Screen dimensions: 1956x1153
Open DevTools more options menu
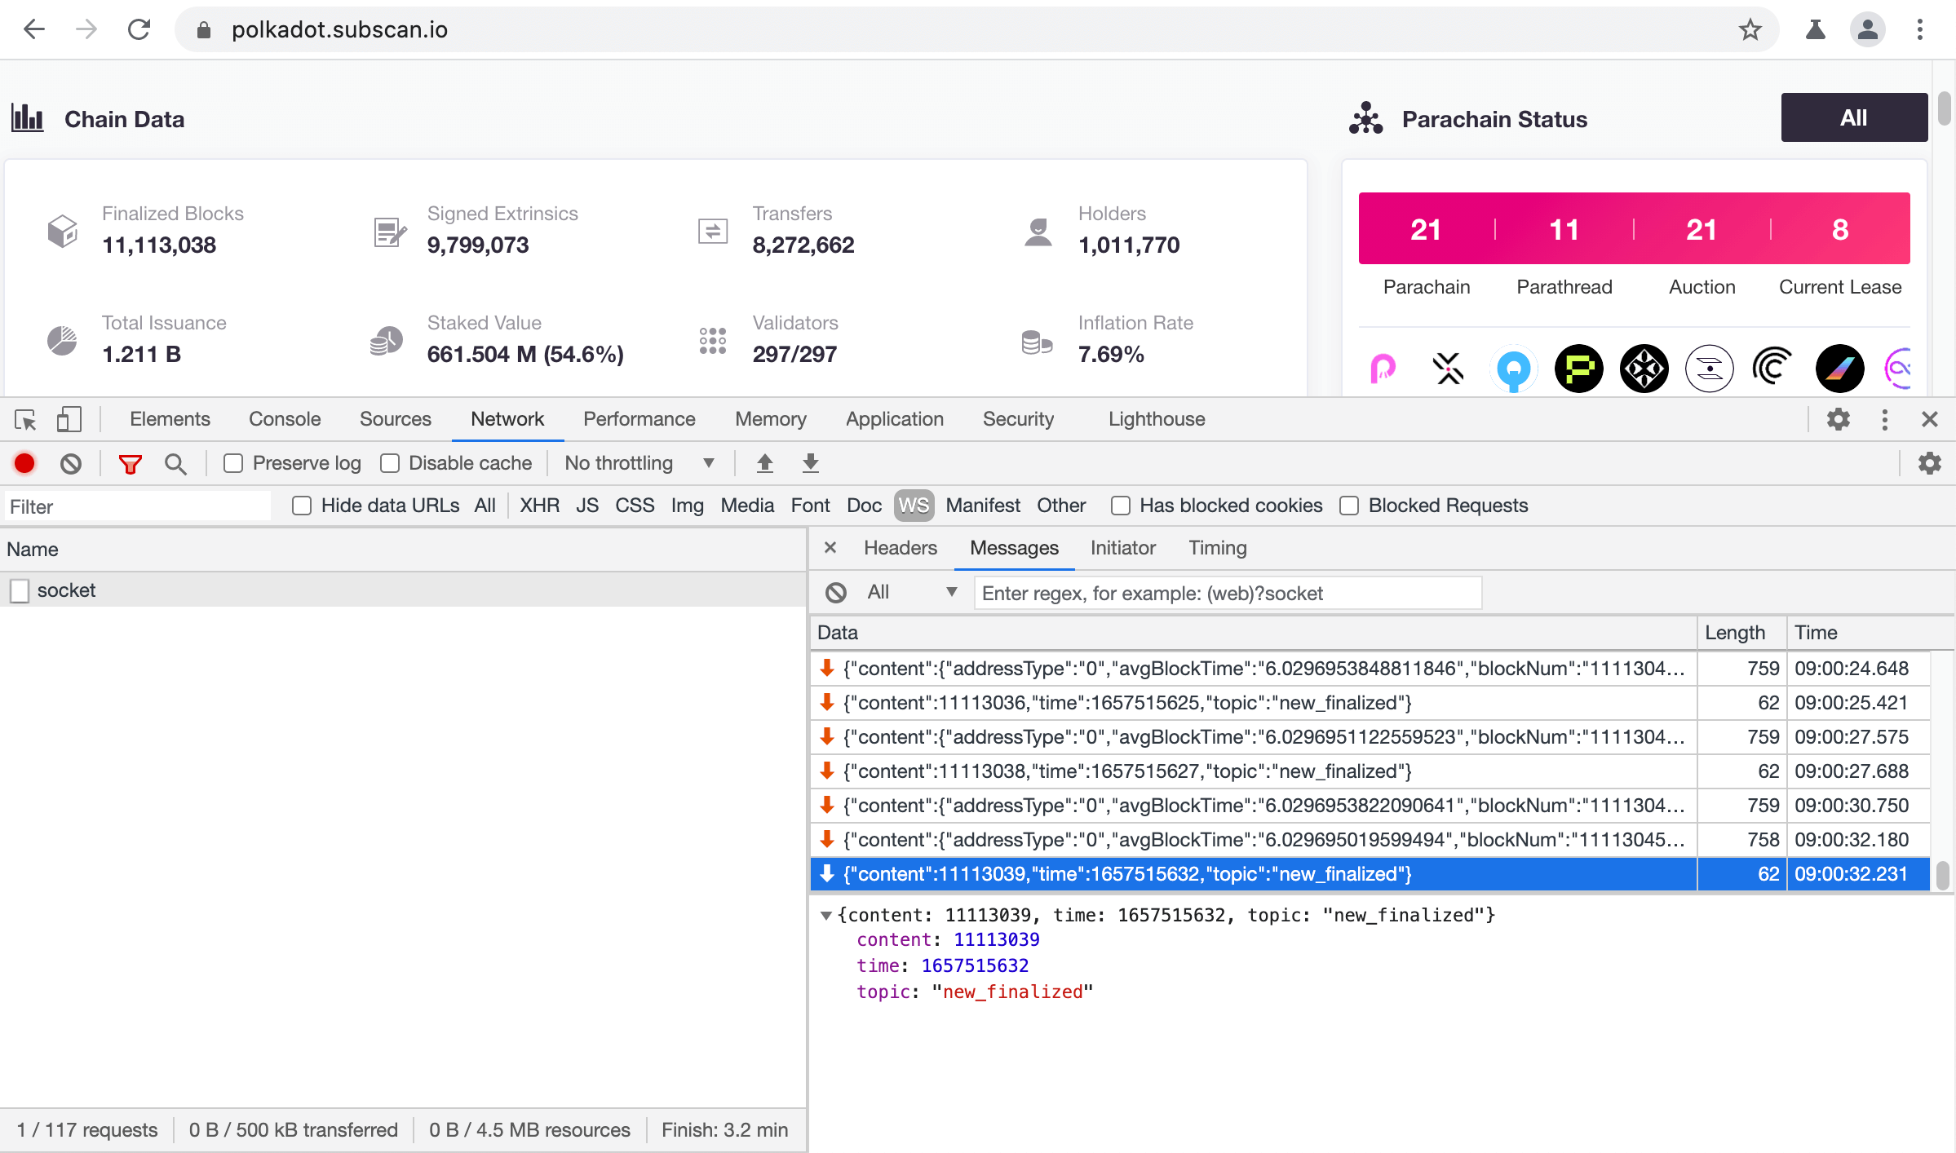click(1884, 419)
